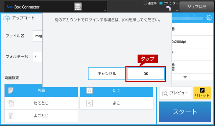This screenshot has width=215, height=126.
Task: Click the アップロード title text
Action: point(23,18)
